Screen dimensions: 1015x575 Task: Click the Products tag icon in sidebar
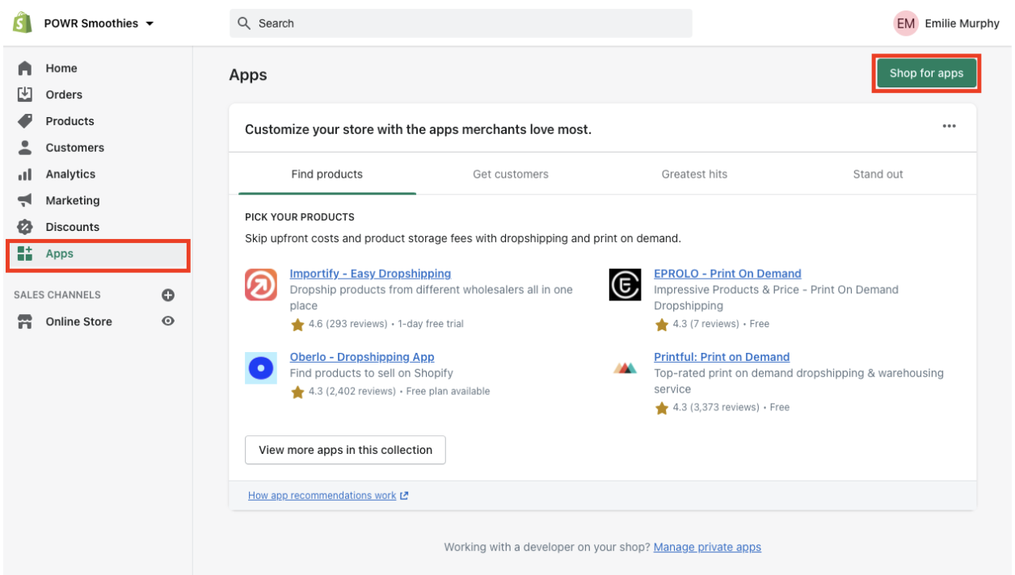[x=25, y=121]
